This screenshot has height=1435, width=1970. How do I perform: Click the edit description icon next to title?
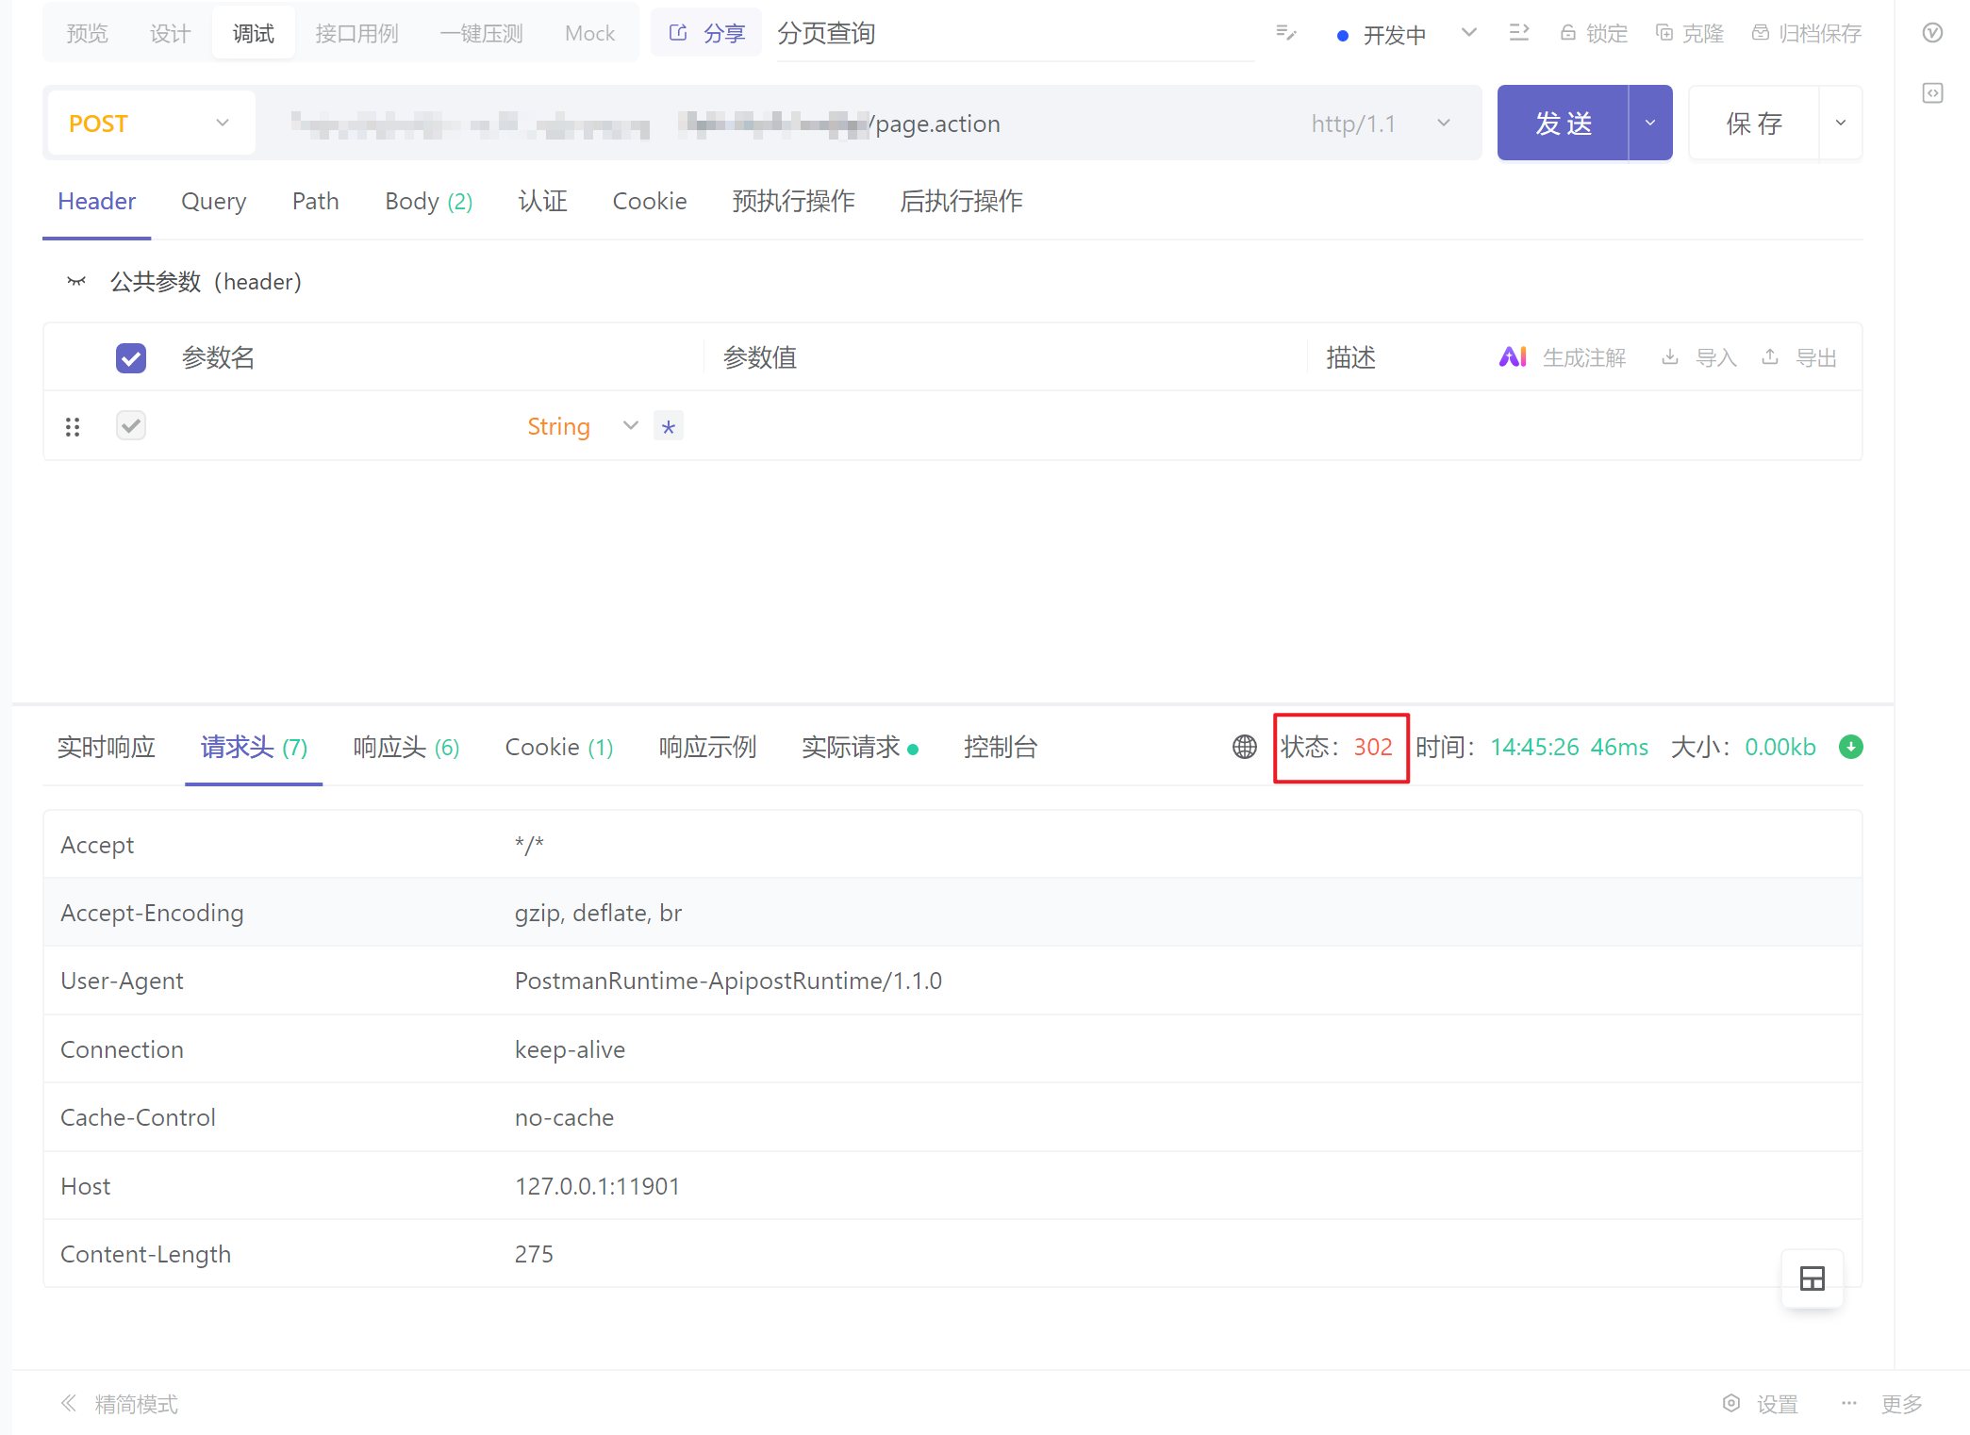pyautogui.click(x=1285, y=34)
